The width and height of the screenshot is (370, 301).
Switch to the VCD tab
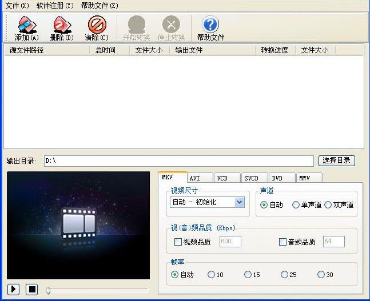click(x=228, y=178)
